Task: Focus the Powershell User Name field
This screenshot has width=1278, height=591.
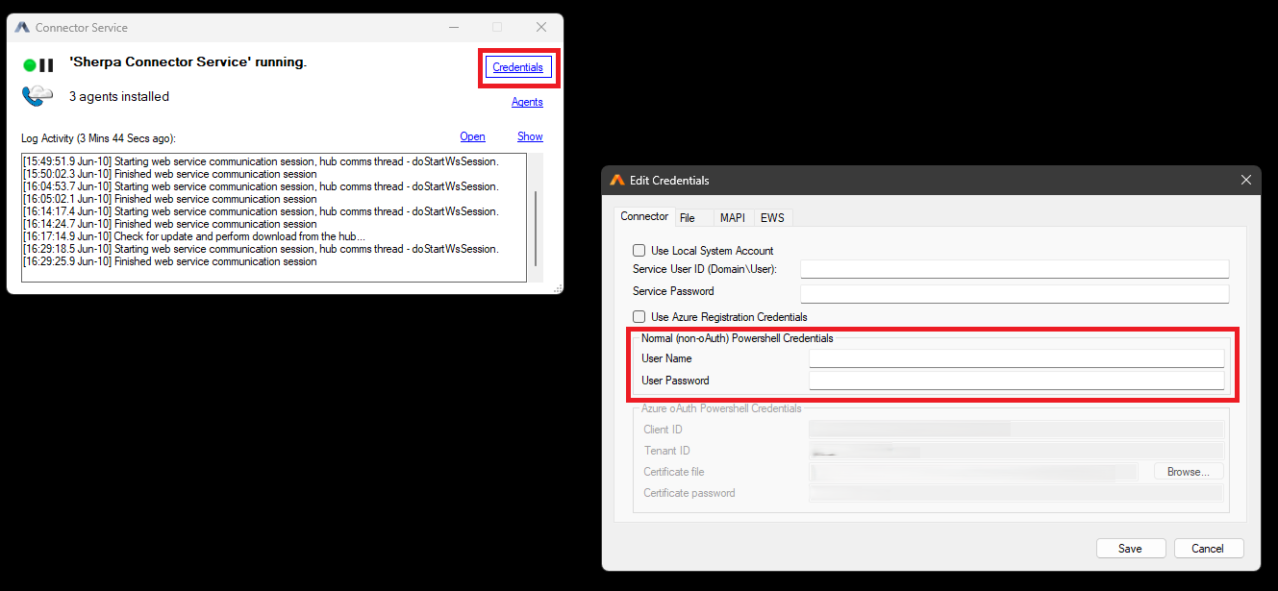Action: click(1016, 358)
